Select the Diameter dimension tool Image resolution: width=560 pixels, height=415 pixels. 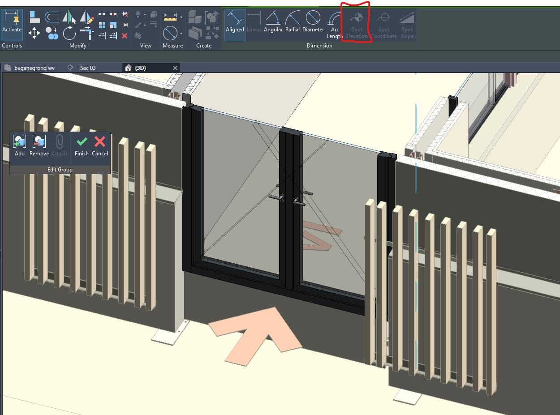click(313, 20)
